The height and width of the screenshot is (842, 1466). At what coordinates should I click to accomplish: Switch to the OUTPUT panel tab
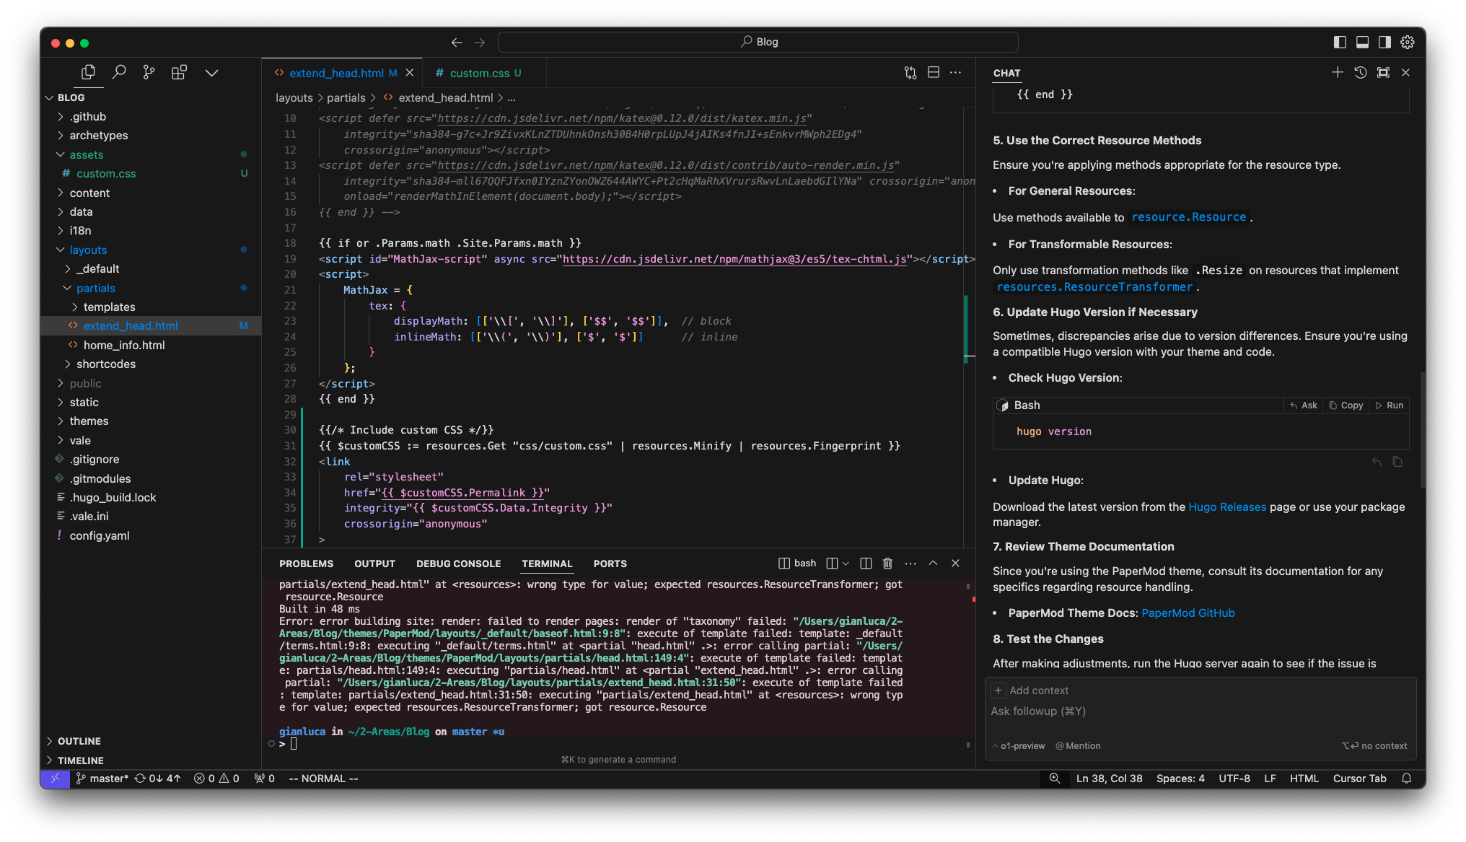tap(374, 563)
